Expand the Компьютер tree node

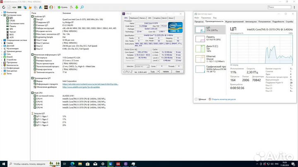coord(2,12)
